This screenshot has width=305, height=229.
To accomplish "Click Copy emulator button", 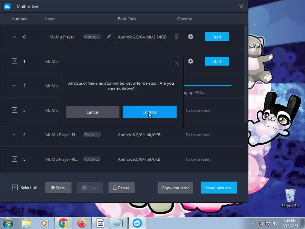I will tap(175, 188).
